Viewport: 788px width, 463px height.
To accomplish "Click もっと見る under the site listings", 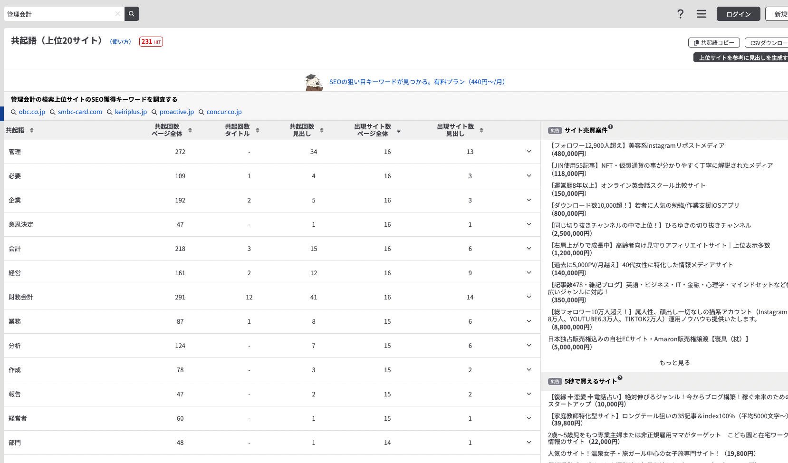I will coord(675,362).
